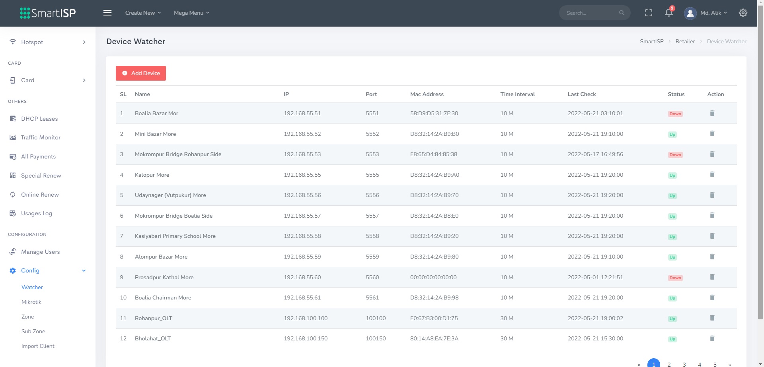764x367 pixels.
Task: Click the trash icon for Bholahat_OLT
Action: [712, 339]
